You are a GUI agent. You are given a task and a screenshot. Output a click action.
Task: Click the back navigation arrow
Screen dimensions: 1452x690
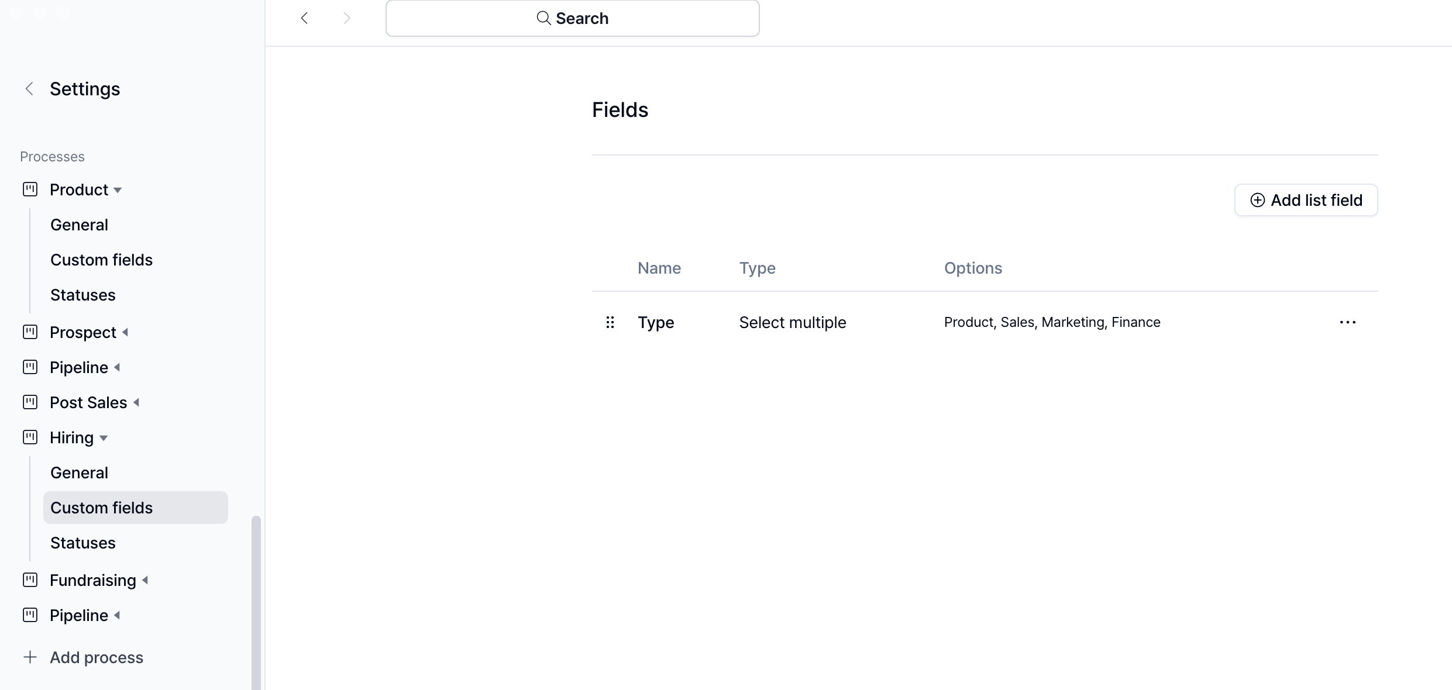(304, 18)
